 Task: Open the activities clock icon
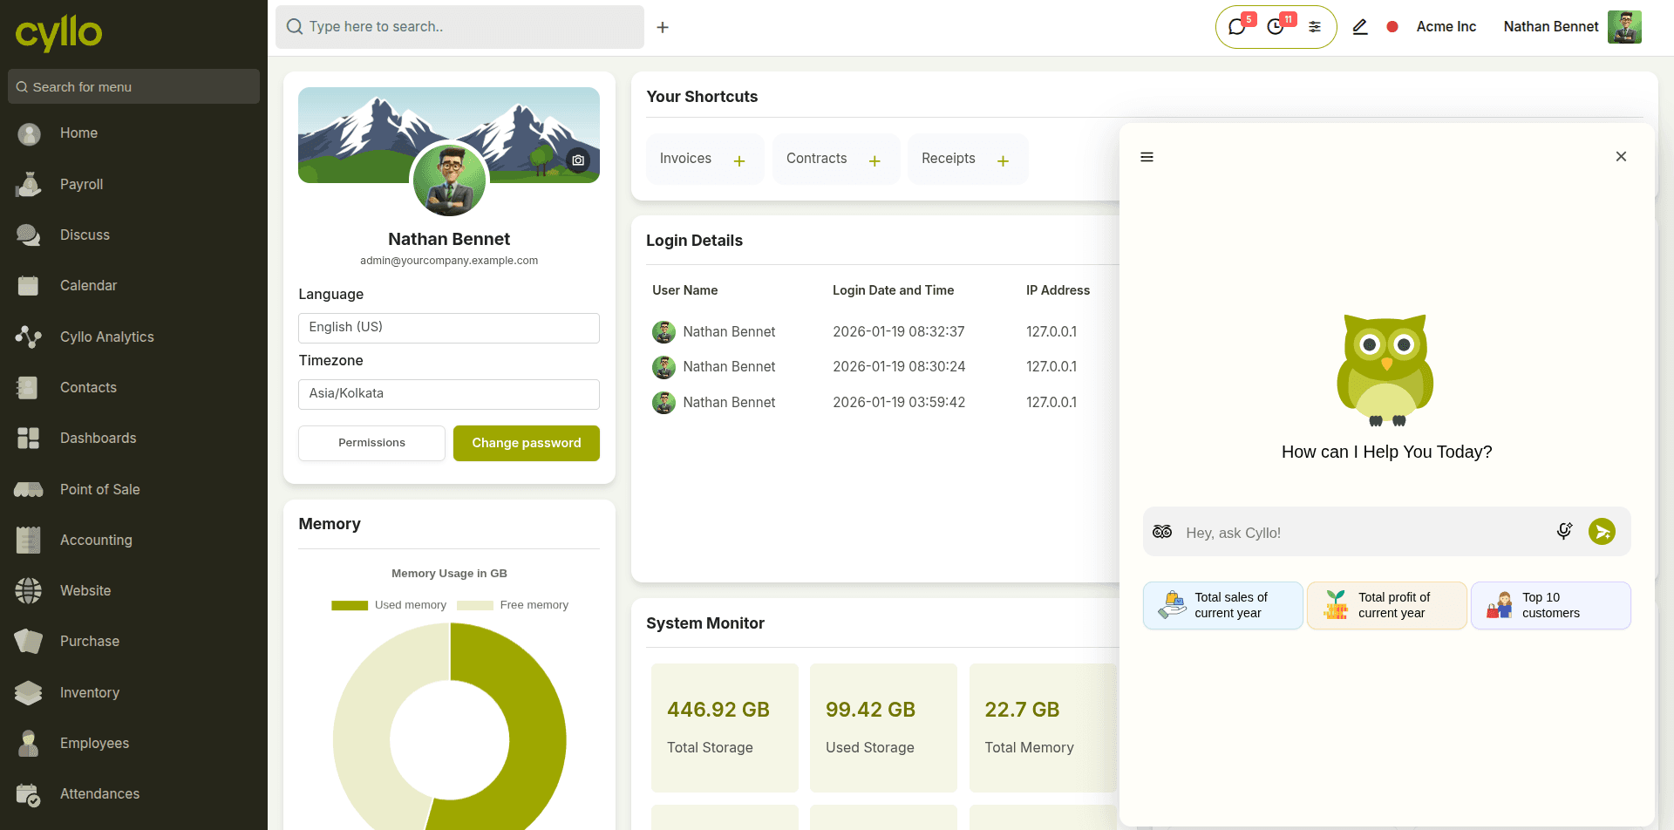point(1276,27)
